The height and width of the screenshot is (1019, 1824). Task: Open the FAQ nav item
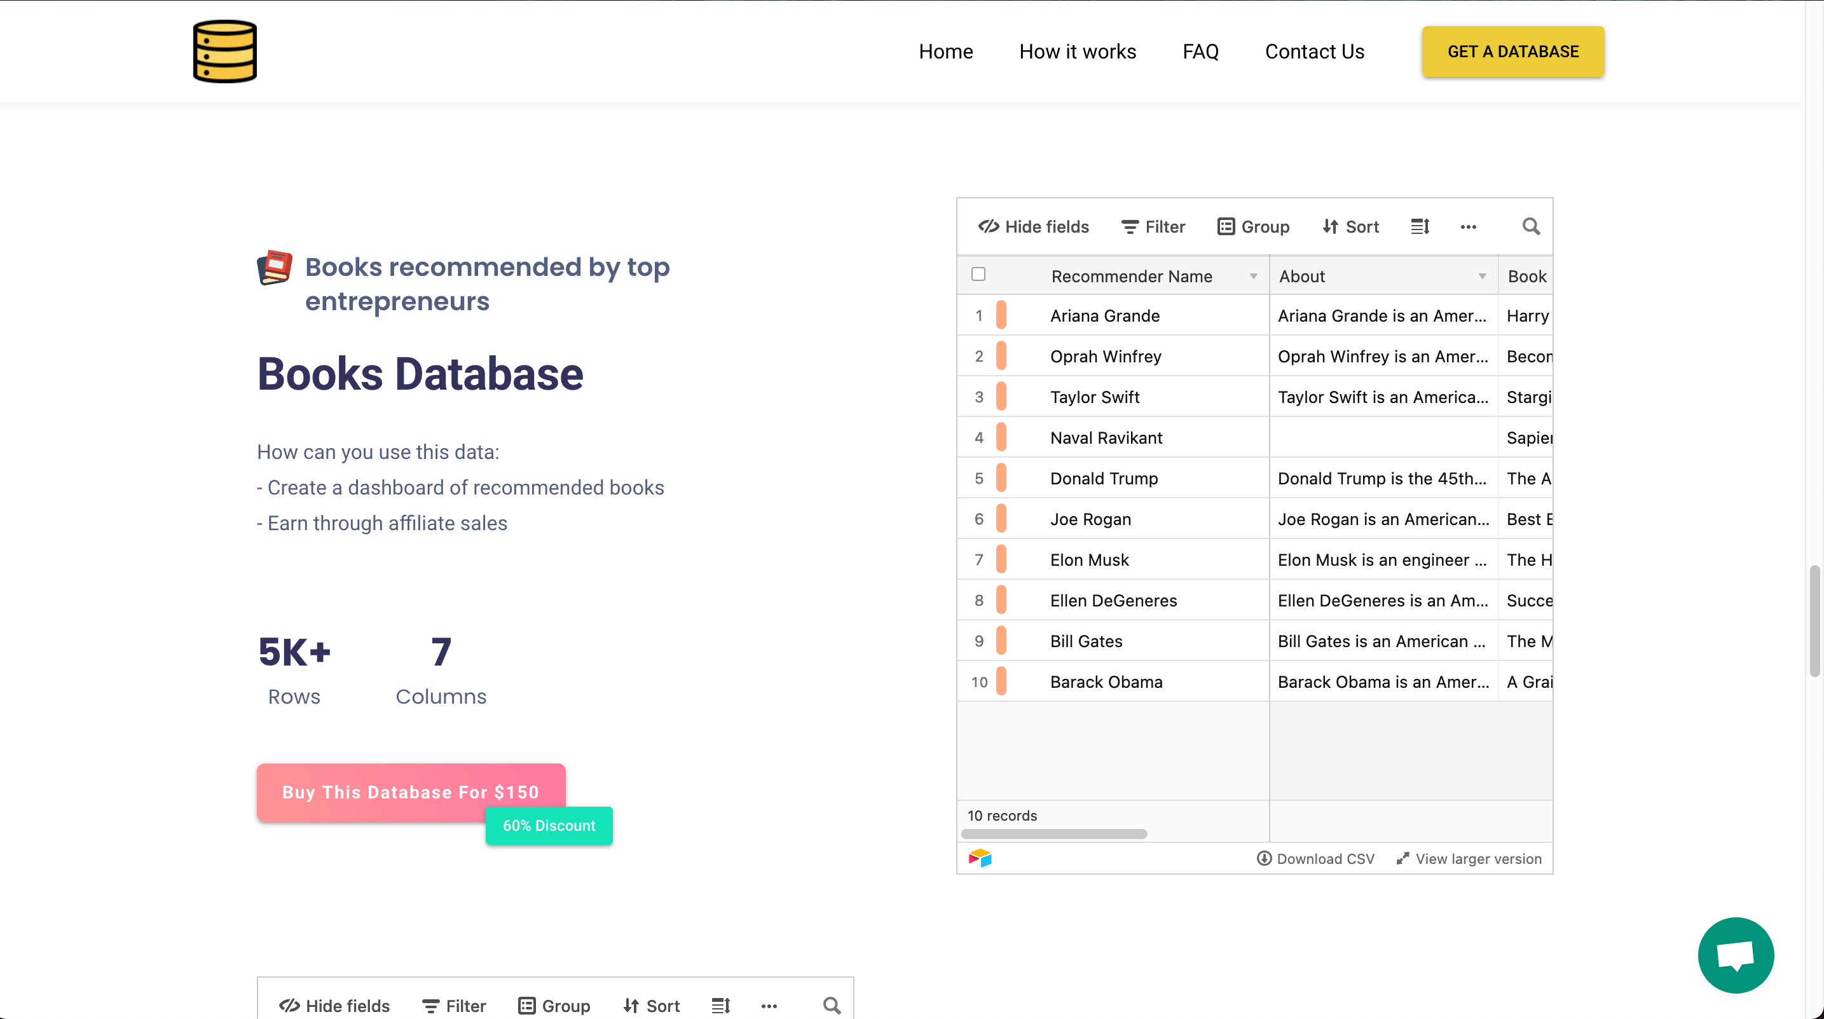pos(1200,51)
